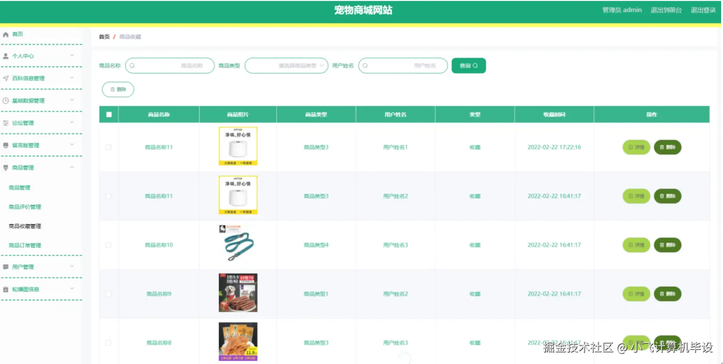Viewport: 723px width, 364px height.
Task: Expand the 个人中心 chevron
Action: (x=72, y=55)
